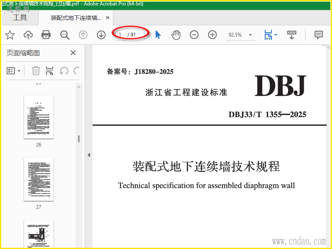The image size is (332, 249).
Task: Go to next page arrow
Action: pyautogui.click(x=101, y=35)
